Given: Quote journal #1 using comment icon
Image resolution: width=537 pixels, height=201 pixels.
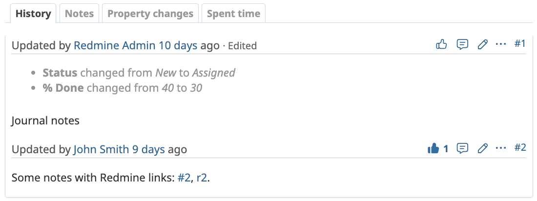Looking at the screenshot, I should click(462, 44).
